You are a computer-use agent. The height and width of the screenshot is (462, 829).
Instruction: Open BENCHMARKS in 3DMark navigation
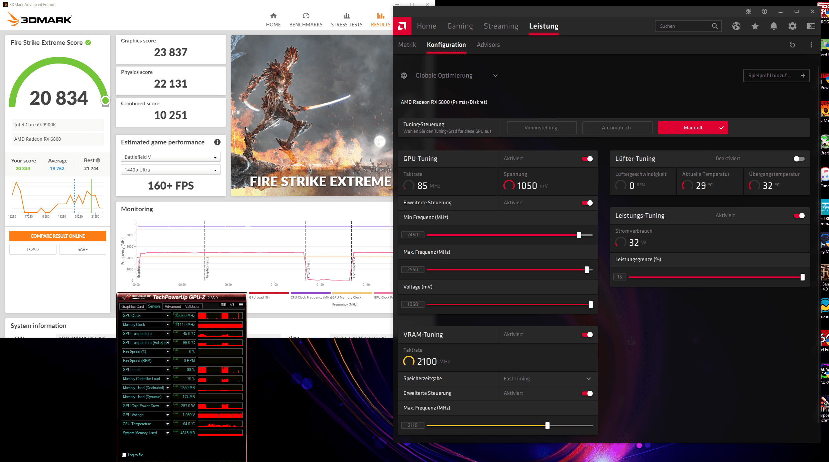306,20
